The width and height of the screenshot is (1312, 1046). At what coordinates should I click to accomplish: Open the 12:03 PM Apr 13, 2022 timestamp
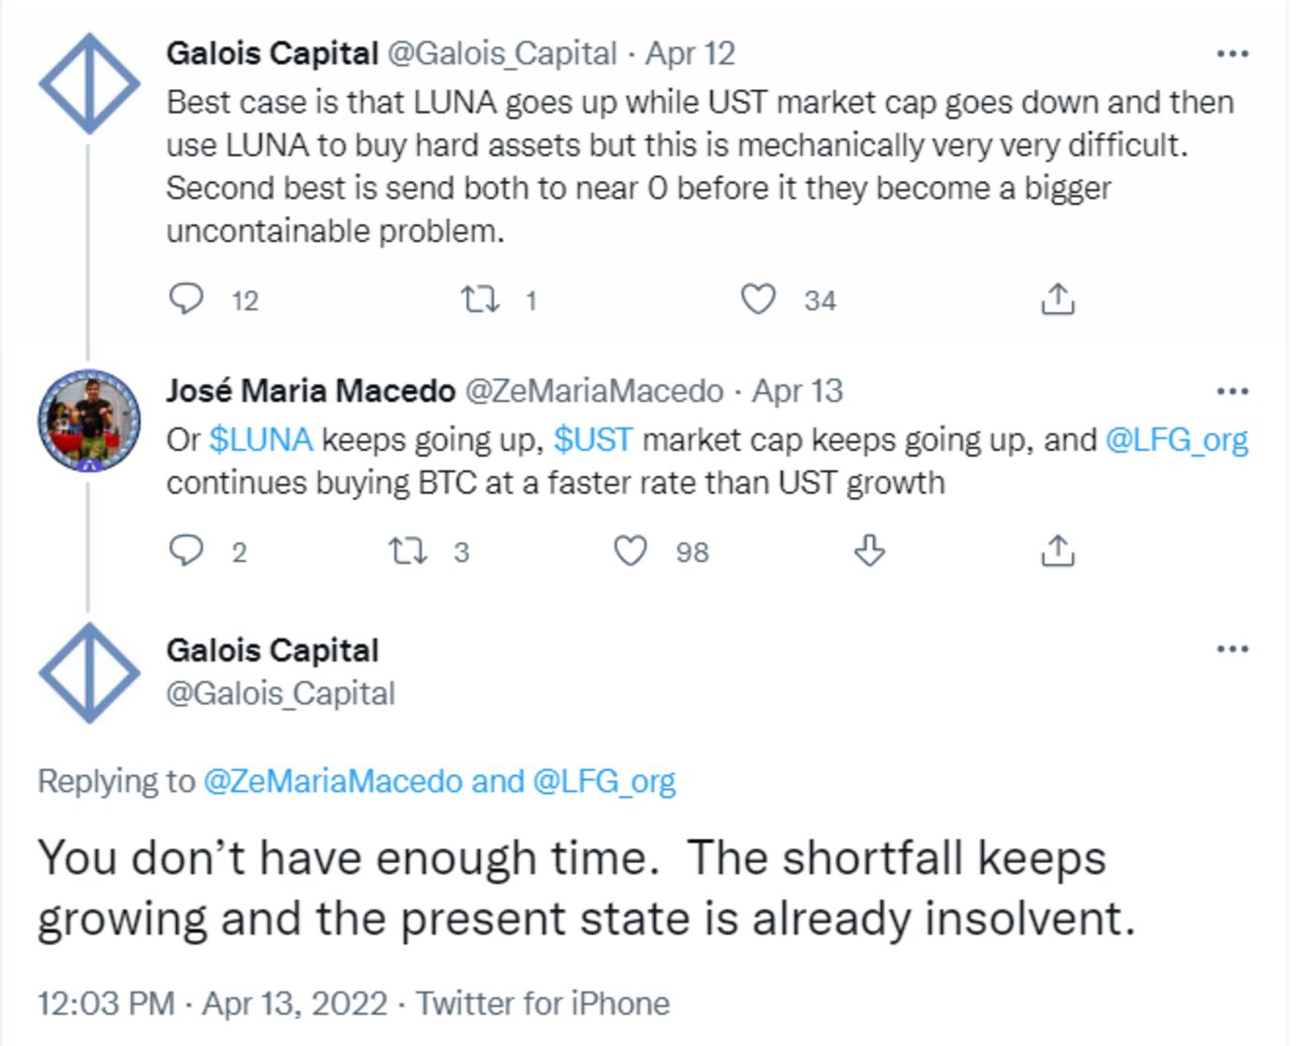tap(212, 1004)
